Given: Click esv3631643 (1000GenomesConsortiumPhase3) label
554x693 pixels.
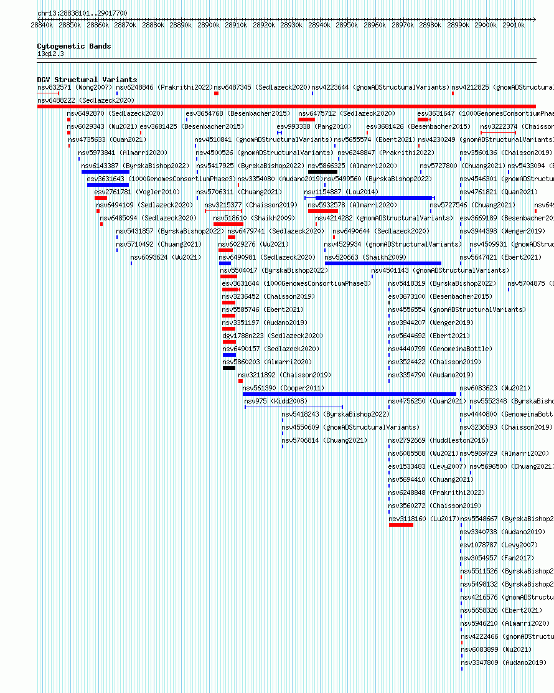Looking at the screenshot, I should (161, 179).
